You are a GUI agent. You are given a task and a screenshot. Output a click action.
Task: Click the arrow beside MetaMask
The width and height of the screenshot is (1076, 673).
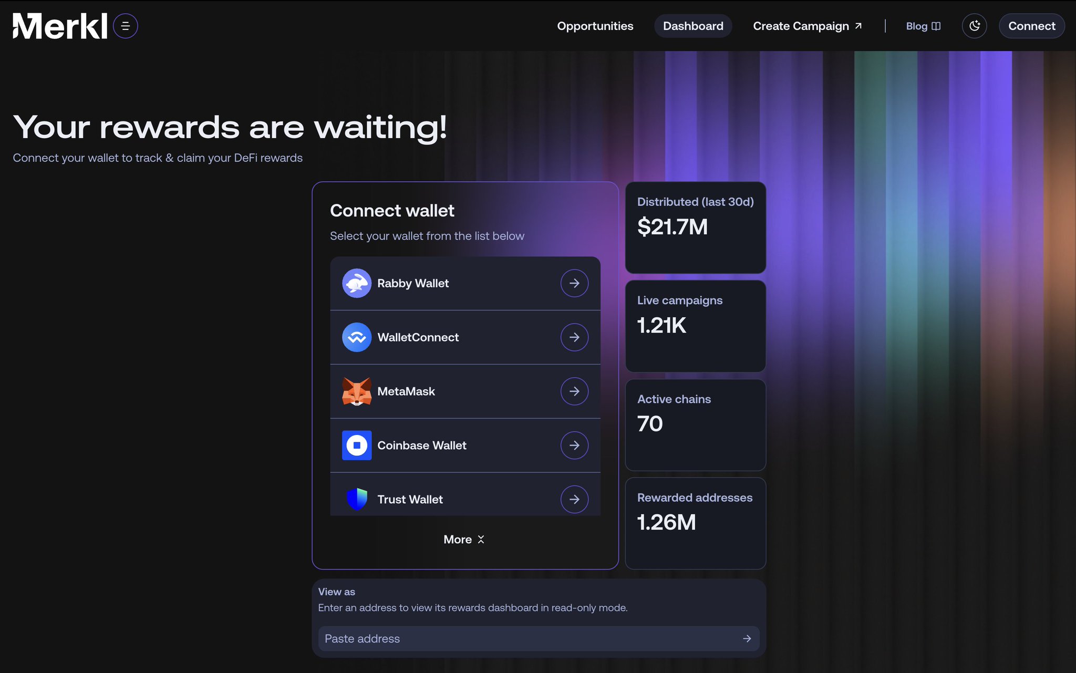click(x=574, y=391)
